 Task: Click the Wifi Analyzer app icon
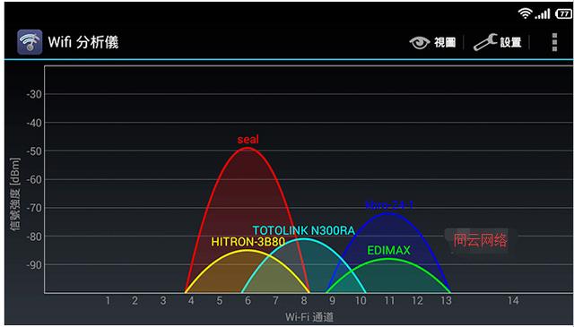30,42
